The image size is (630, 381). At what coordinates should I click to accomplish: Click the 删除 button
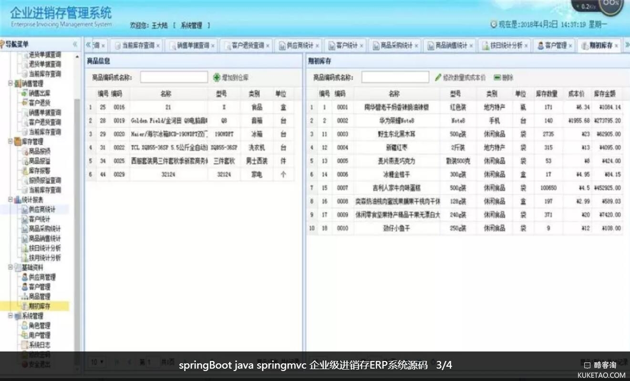pos(504,77)
